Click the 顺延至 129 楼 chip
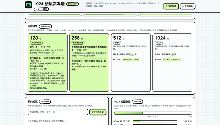 54,64
